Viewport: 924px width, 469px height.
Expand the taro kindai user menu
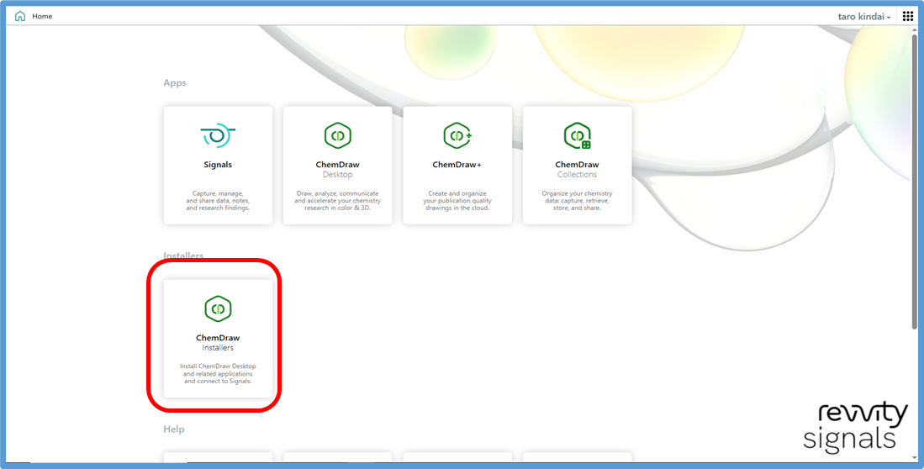(864, 16)
